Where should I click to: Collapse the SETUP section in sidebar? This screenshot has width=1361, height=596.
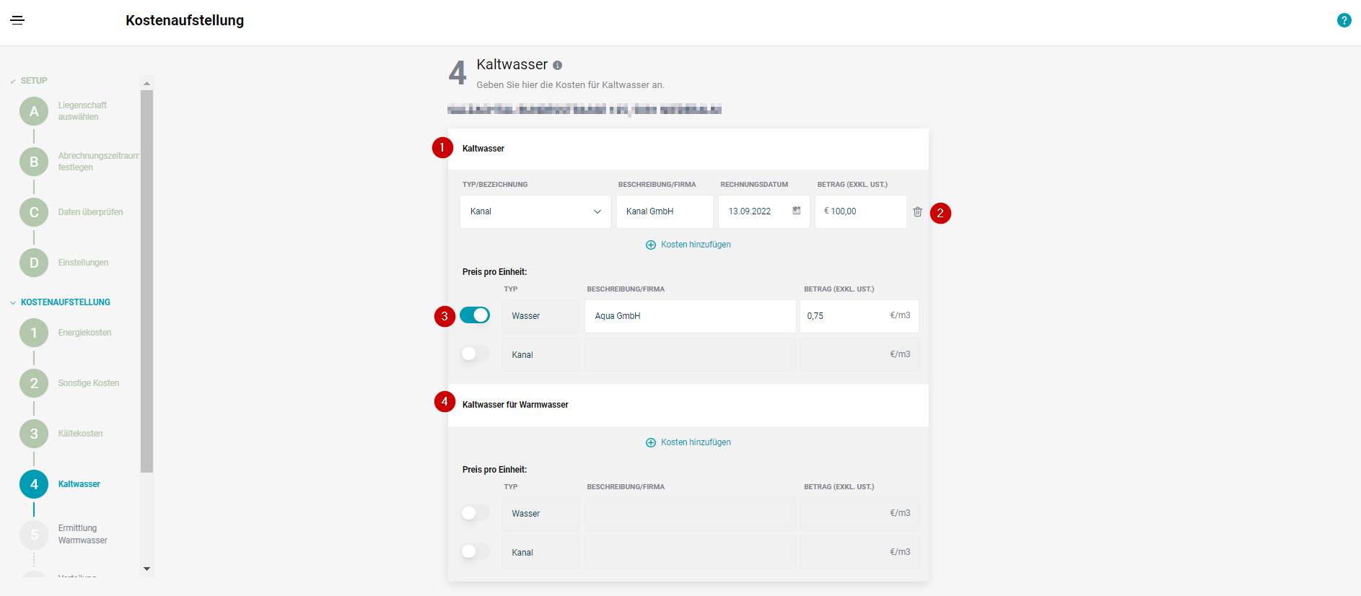tap(29, 81)
